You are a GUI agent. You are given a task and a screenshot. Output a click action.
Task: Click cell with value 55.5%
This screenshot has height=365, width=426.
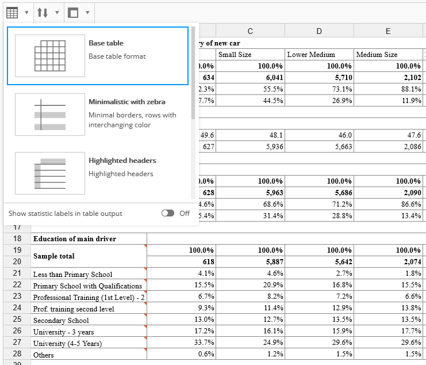click(x=250, y=89)
